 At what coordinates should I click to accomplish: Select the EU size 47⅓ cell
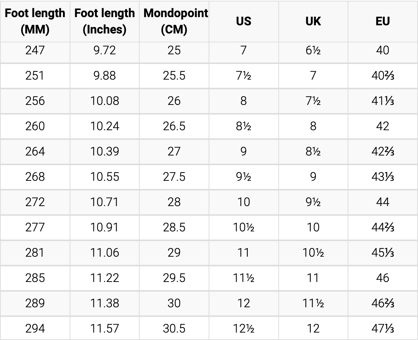383,328
